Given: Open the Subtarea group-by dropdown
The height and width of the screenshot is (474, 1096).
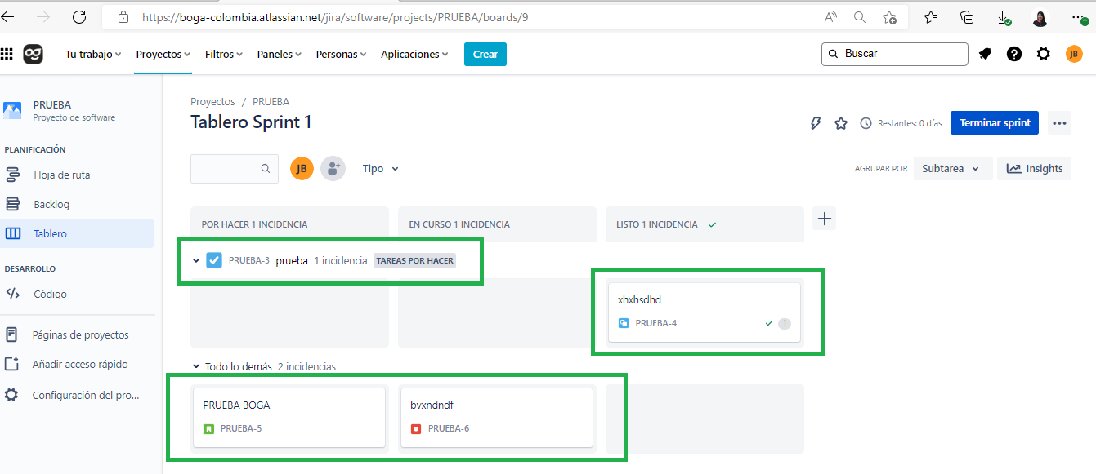Looking at the screenshot, I should [x=953, y=169].
